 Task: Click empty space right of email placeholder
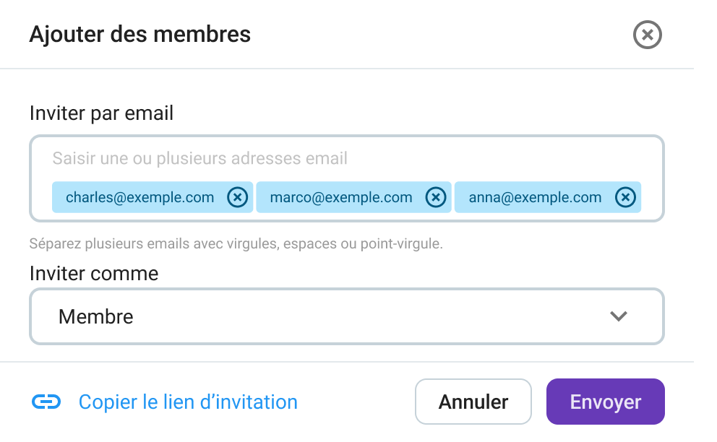[x=506, y=158]
